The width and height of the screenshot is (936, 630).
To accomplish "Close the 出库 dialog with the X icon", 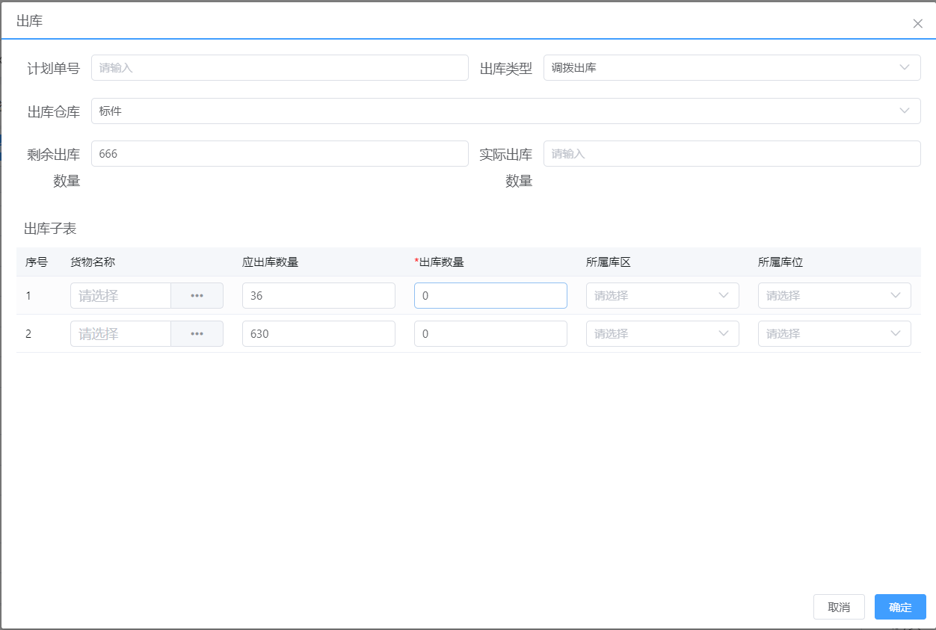I will point(917,23).
